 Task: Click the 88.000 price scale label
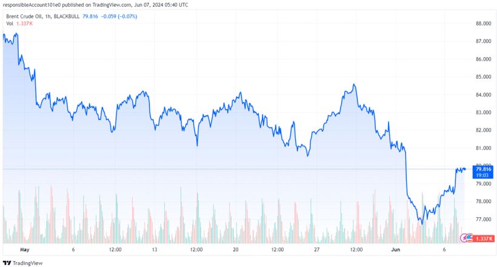[484, 24]
